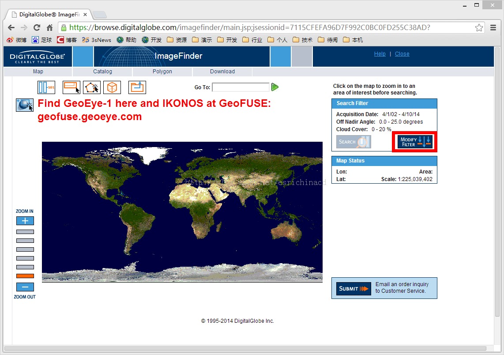The width and height of the screenshot is (504, 355).
Task: Click the globe-with-cursor icon beside the red headline
Action: point(25,105)
